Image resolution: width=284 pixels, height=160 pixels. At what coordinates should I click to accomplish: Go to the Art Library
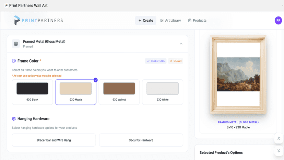(x=170, y=20)
